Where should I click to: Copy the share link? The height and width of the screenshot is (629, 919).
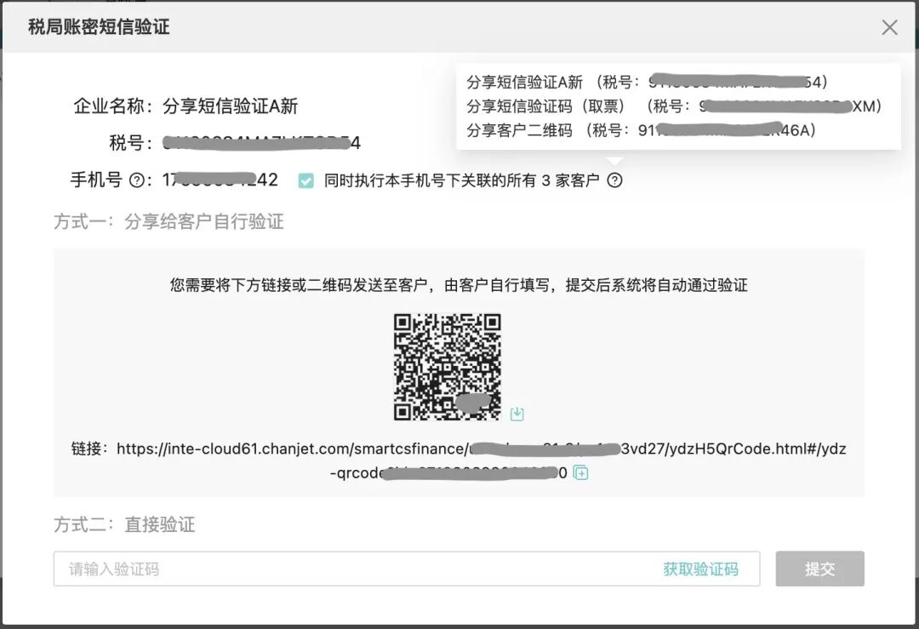(x=580, y=472)
